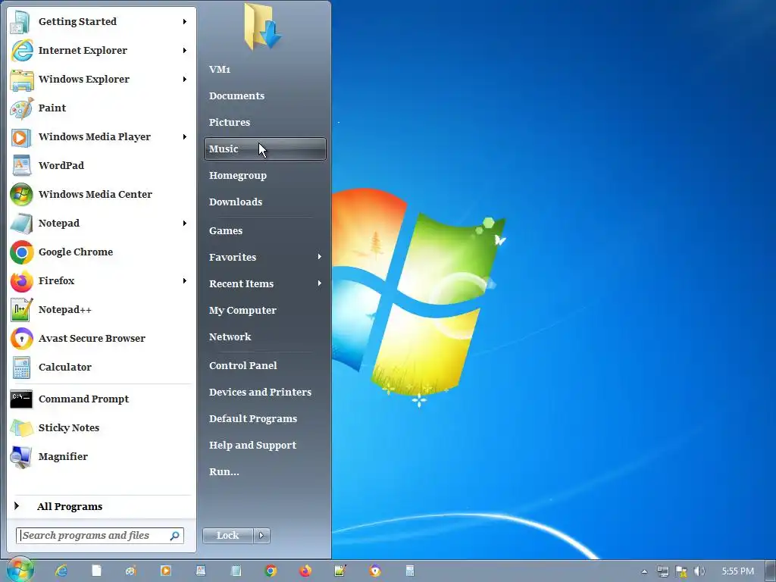Open the VM1 user folder
This screenshot has height=582, width=776.
tap(264, 69)
